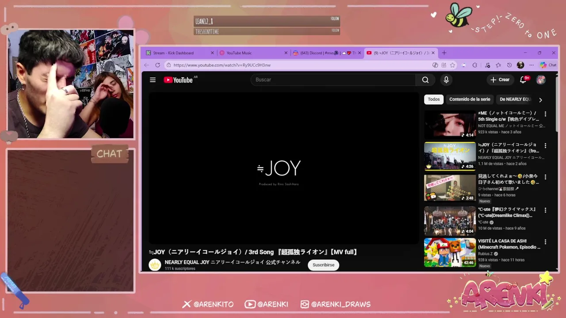Click the Crear button
Screen dimensions: 566x318
[500, 80]
